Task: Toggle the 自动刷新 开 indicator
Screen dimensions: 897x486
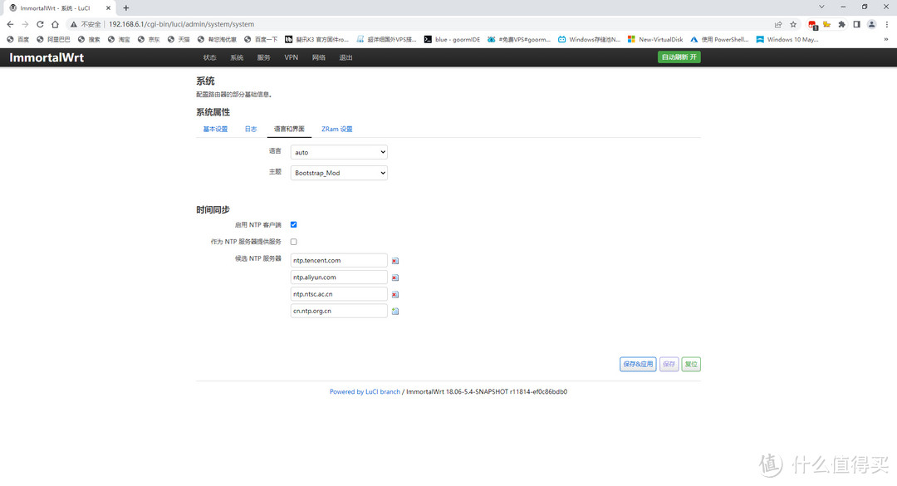Action: coord(679,57)
